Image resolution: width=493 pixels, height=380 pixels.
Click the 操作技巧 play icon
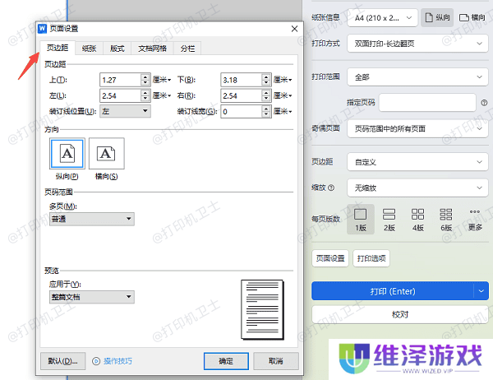click(x=96, y=361)
